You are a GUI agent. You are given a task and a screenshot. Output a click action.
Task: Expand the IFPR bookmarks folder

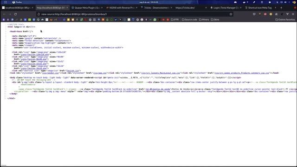[x=175, y=19]
